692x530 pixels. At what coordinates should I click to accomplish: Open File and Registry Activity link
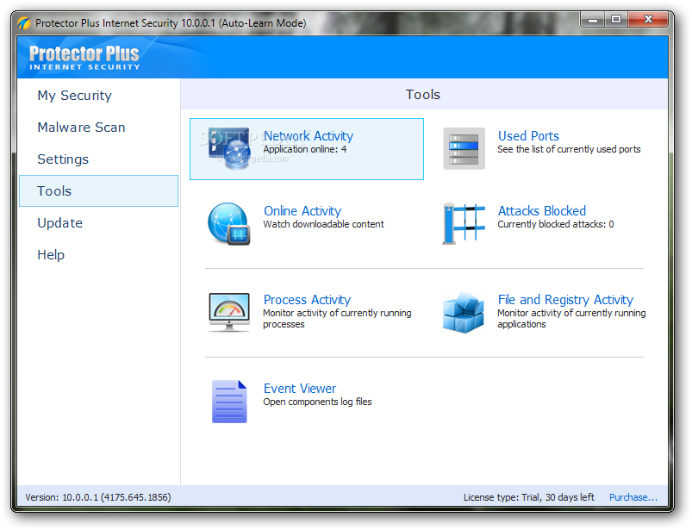coord(566,300)
